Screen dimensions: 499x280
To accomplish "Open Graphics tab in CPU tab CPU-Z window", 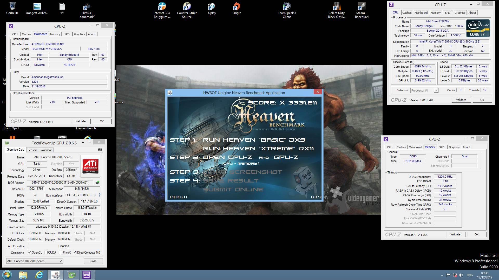I will coord(460,13).
